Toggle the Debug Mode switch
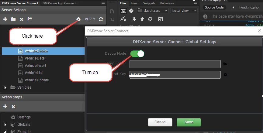 137,54
